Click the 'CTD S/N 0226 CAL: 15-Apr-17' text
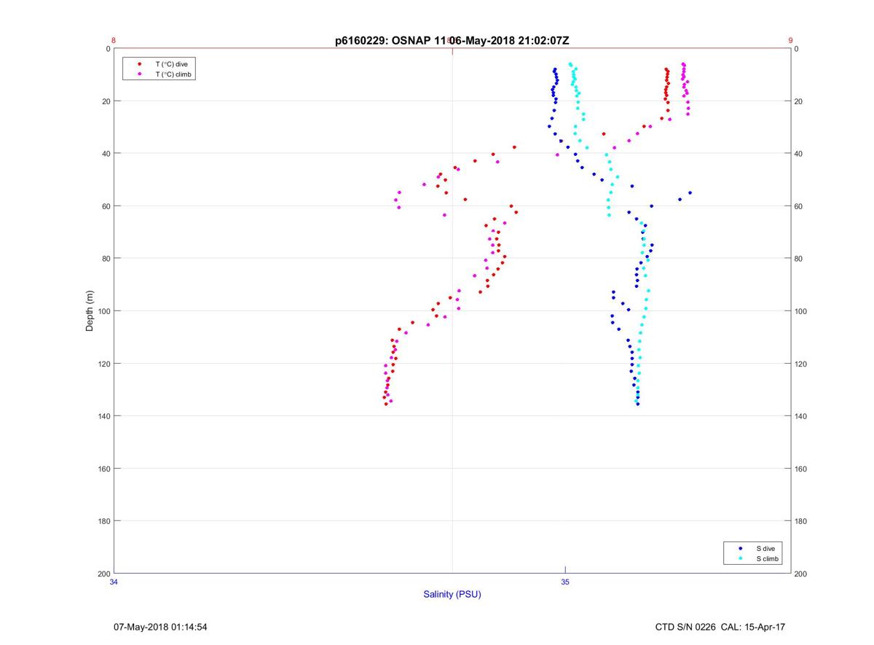 point(720,627)
